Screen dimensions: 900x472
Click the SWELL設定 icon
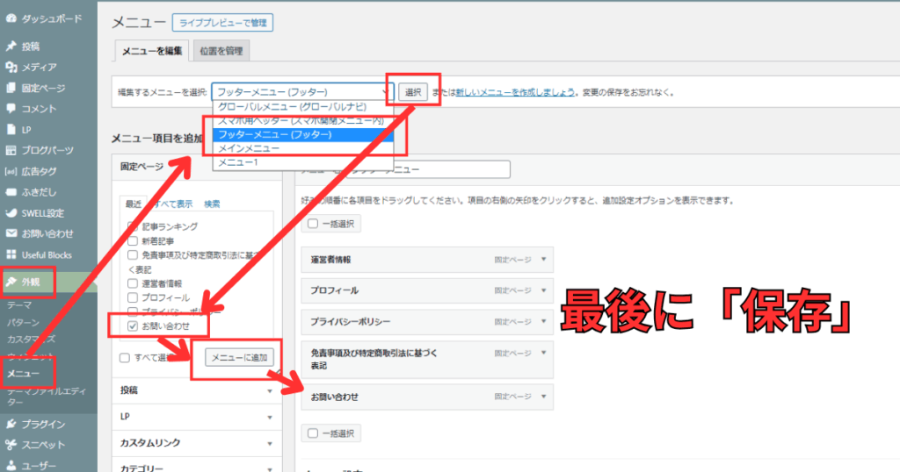11,212
